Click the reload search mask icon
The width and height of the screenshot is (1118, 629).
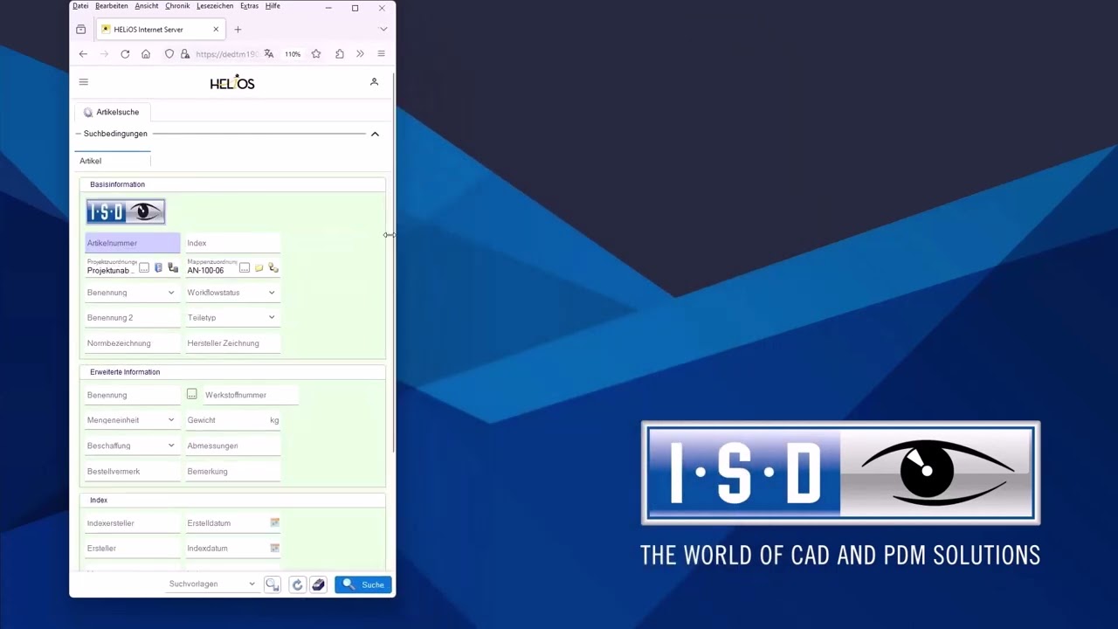tap(297, 584)
